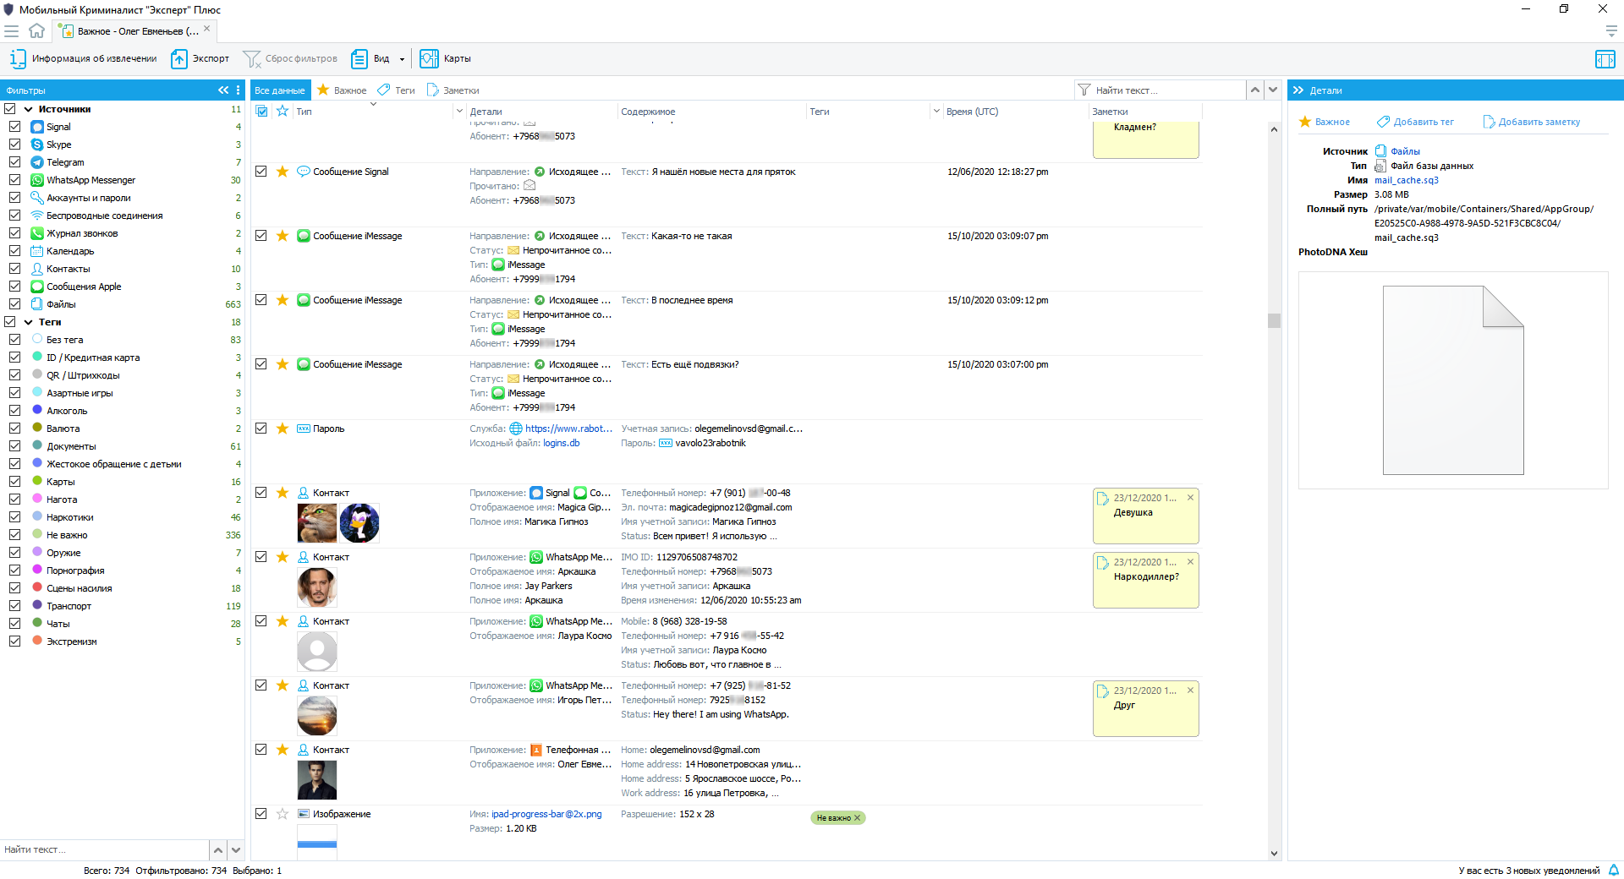Viewport: 1624px width, 879px height.
Task: Click the Maps (Карты) toolbar icon
Action: [429, 59]
